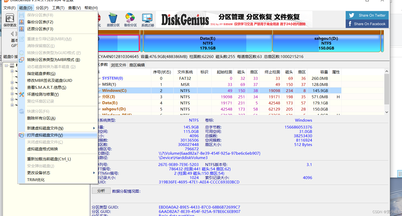The height and width of the screenshot is (216, 402).
Task: Select 修改MBR签名及磁盘GUID menu entry
Action: pos(50,81)
